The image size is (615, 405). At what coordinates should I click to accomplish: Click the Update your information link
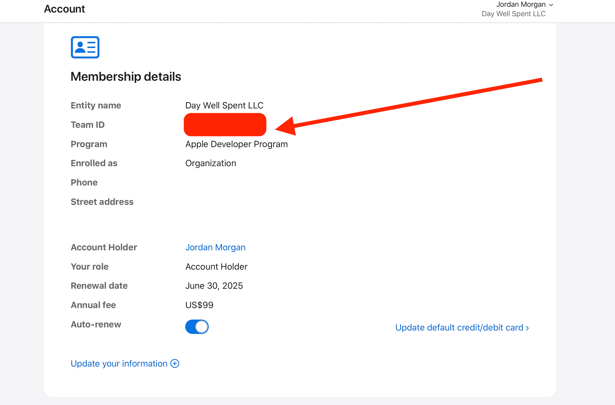tap(119, 363)
